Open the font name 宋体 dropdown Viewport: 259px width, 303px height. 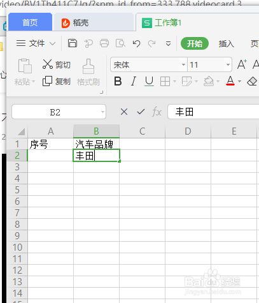(183, 64)
